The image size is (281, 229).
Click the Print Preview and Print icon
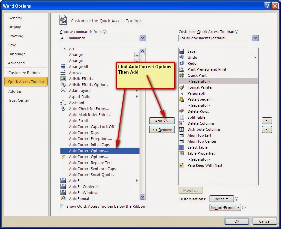182,69
